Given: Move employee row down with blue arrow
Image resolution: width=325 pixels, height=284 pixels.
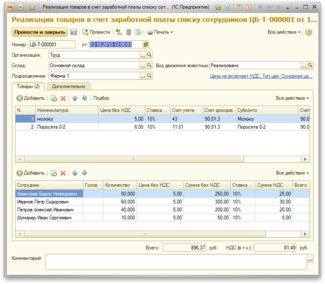Looking at the screenshot, I should pos(84,173).
